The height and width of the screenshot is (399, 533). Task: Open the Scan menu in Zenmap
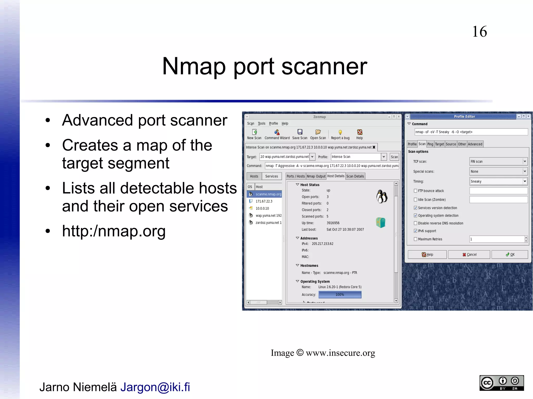tap(251, 123)
